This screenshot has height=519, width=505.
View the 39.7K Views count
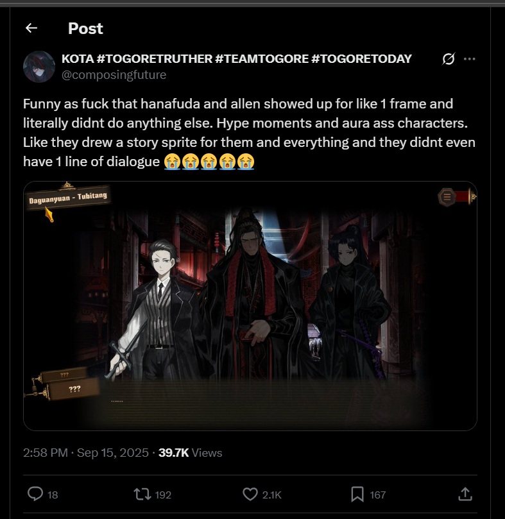coord(190,452)
